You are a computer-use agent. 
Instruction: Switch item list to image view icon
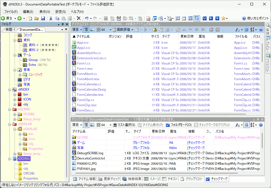92,30
